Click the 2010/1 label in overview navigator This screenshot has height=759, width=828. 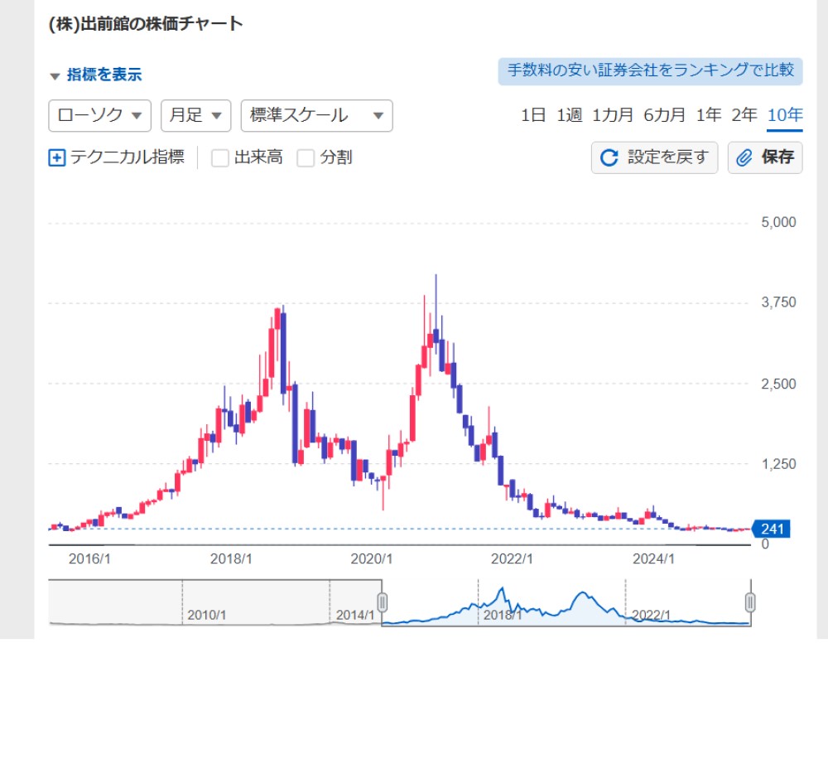pos(206,615)
